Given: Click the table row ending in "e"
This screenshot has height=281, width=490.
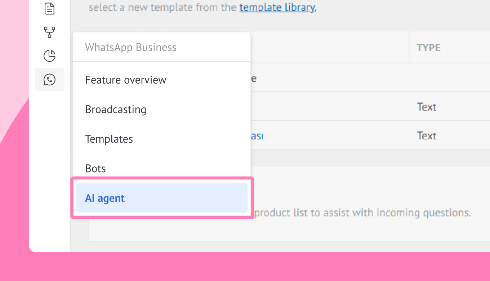Looking at the screenshot, I should coord(324,78).
